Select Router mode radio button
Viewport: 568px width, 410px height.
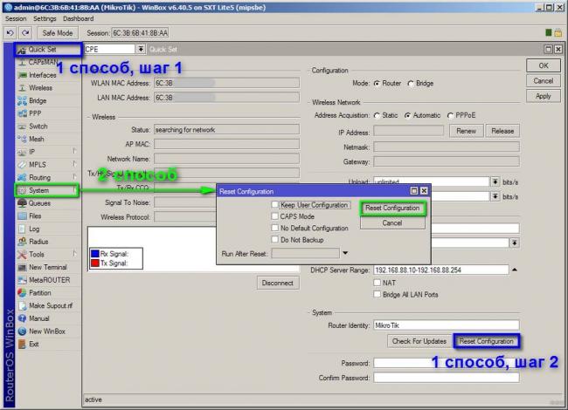(378, 84)
